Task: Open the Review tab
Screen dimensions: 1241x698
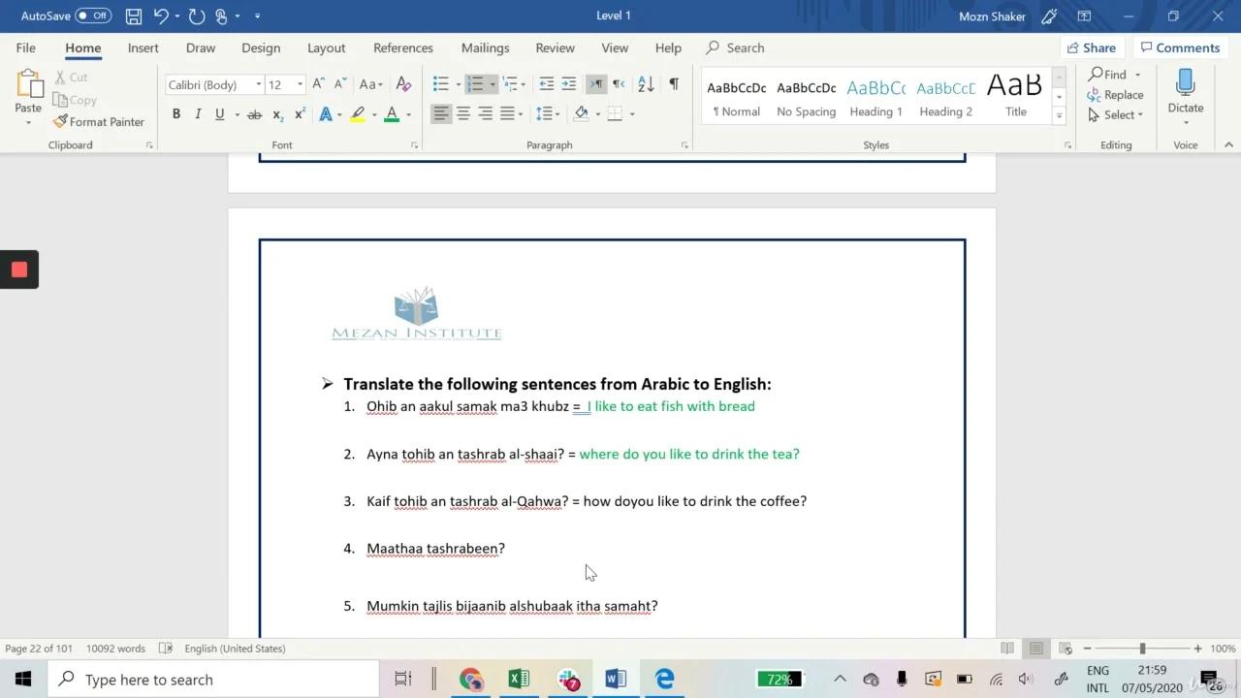Action: click(555, 48)
